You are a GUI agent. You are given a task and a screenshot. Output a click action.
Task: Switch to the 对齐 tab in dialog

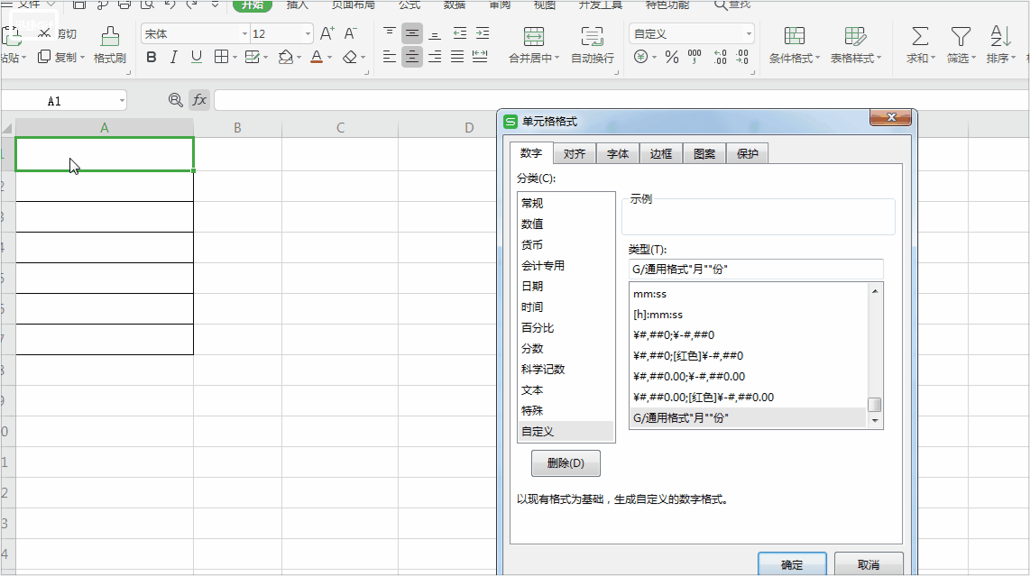[574, 154]
